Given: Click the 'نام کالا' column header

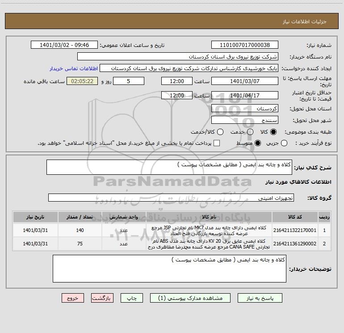Looking at the screenshot, I should pos(209,217).
